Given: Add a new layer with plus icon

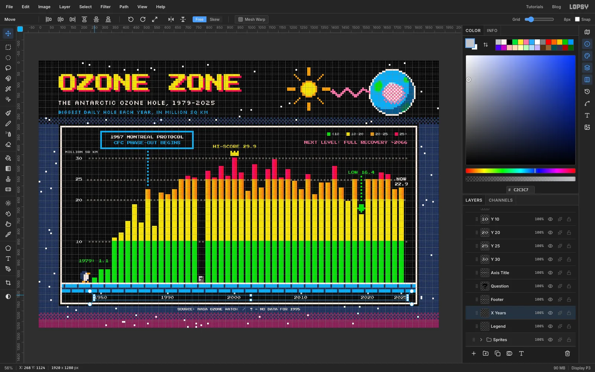Looking at the screenshot, I should coord(474,353).
